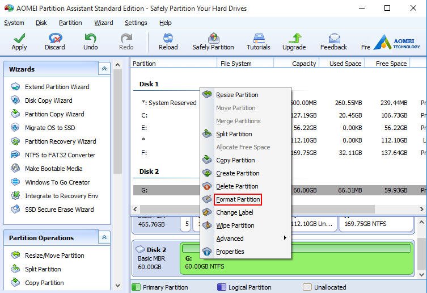
Task: Choose Delete Partition in context menu
Action: 246,186
